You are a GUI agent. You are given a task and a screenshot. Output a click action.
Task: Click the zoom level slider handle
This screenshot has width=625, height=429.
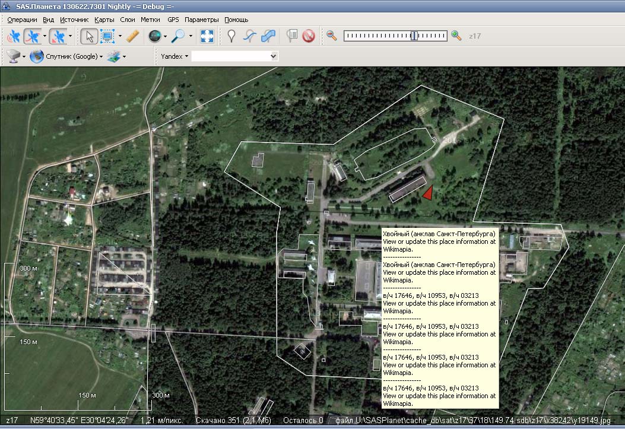pyautogui.click(x=414, y=36)
